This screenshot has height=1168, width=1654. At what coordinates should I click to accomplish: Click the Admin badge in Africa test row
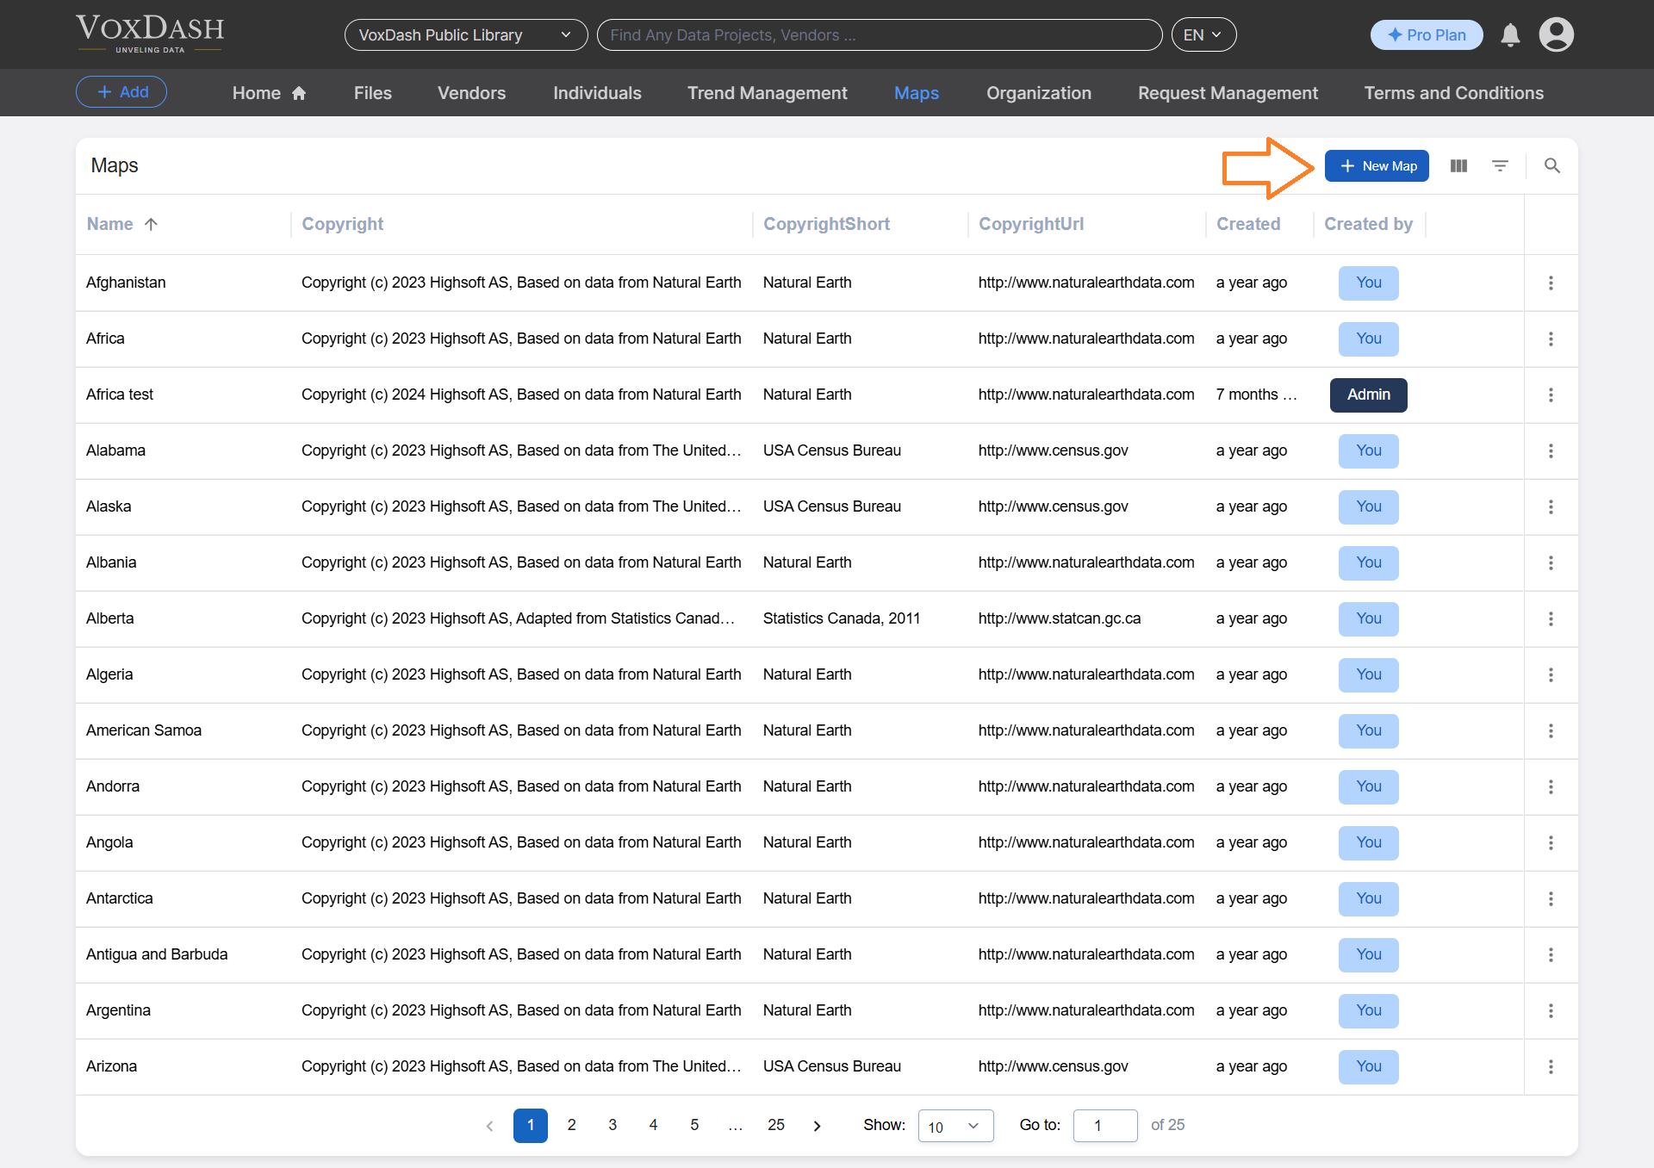tap(1368, 395)
